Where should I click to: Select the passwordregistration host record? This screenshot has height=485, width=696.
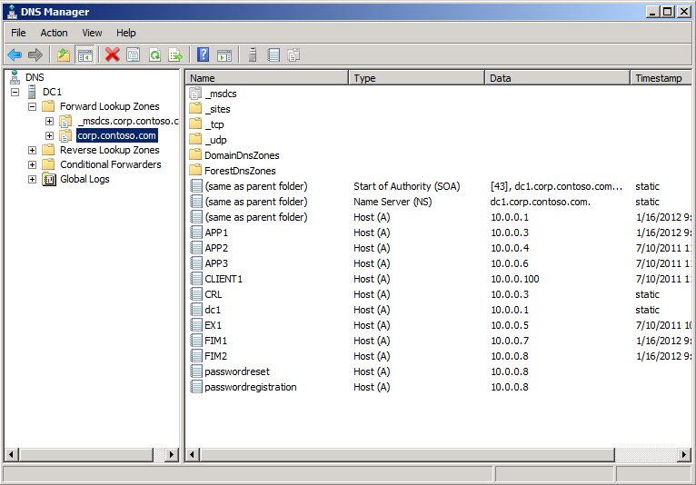439,387
